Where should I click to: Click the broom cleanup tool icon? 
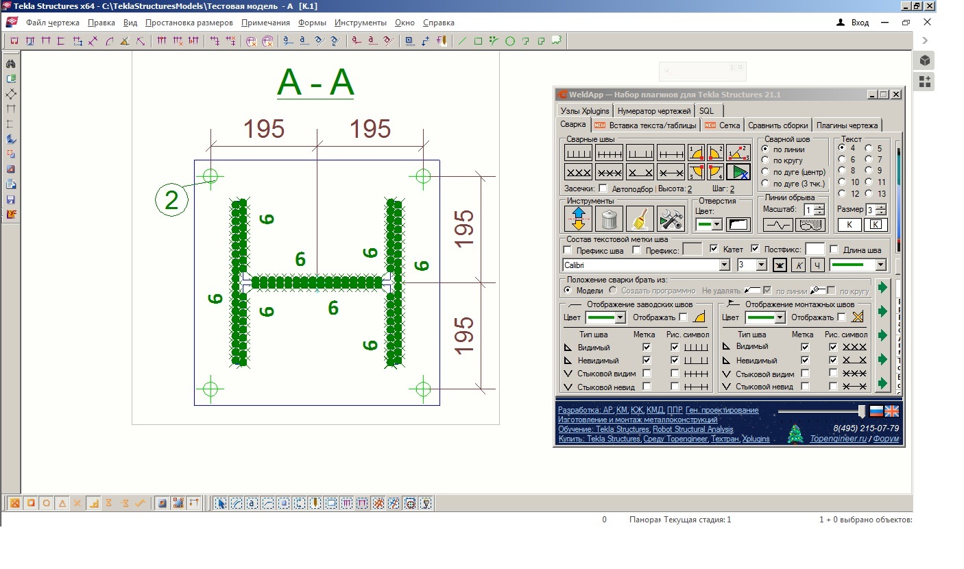640,219
